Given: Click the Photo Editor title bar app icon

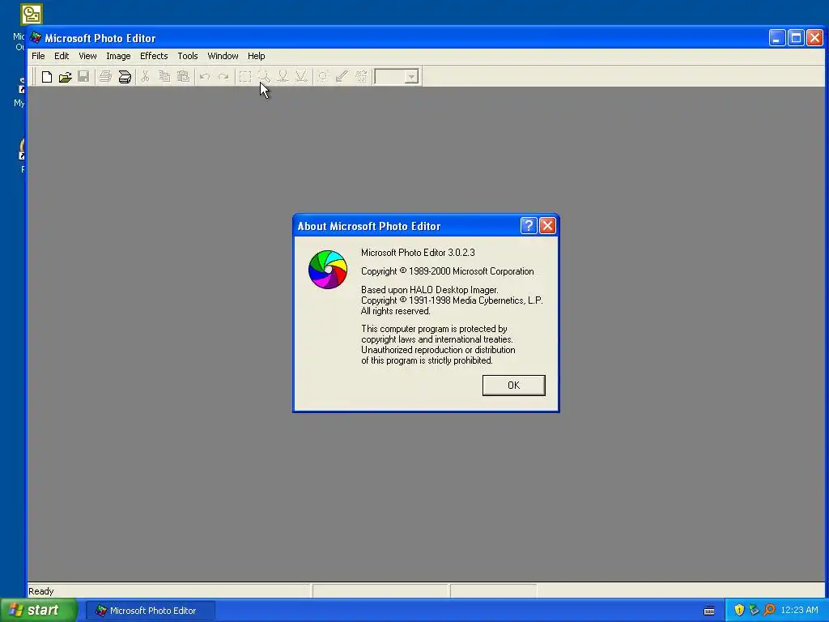Looking at the screenshot, I should click(x=36, y=37).
